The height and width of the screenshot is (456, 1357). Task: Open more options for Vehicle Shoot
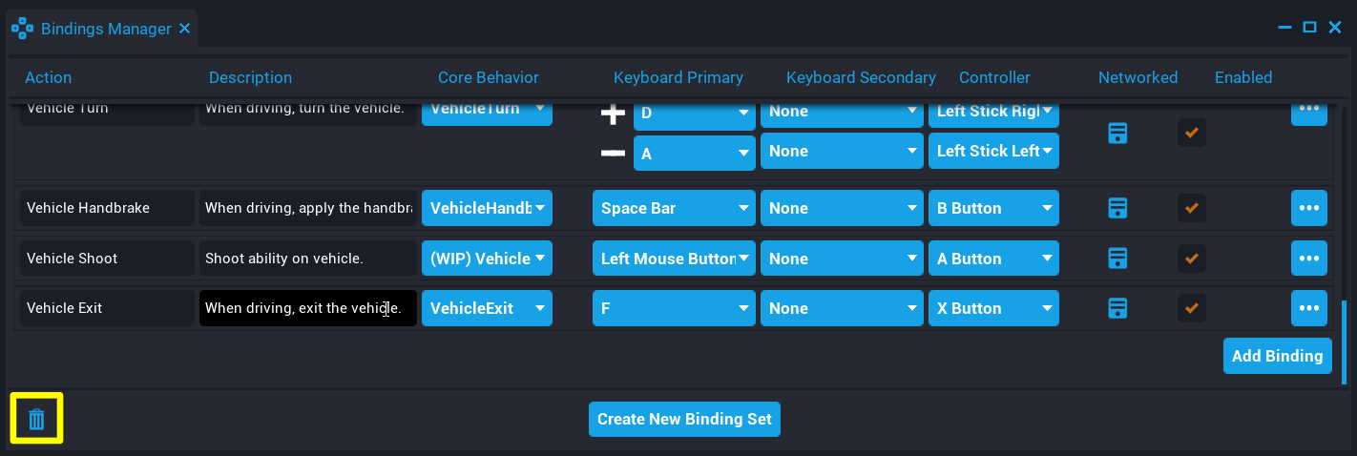pyautogui.click(x=1308, y=258)
